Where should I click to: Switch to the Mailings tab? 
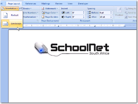(46, 4)
